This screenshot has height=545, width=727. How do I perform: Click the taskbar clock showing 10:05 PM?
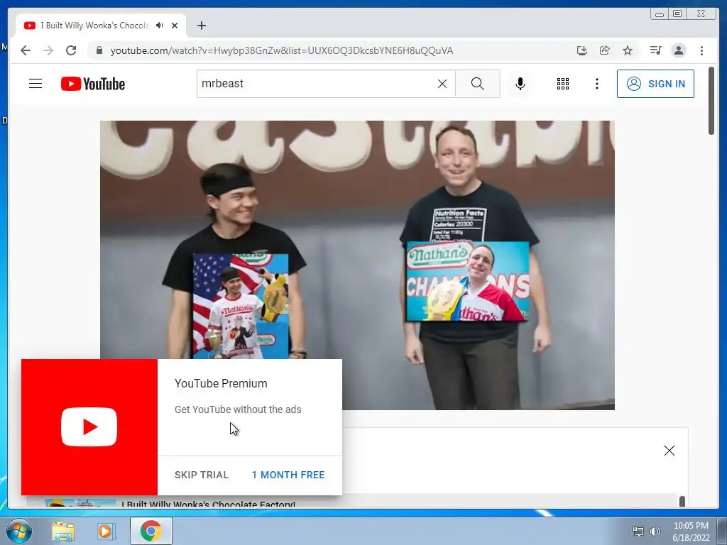click(691, 532)
